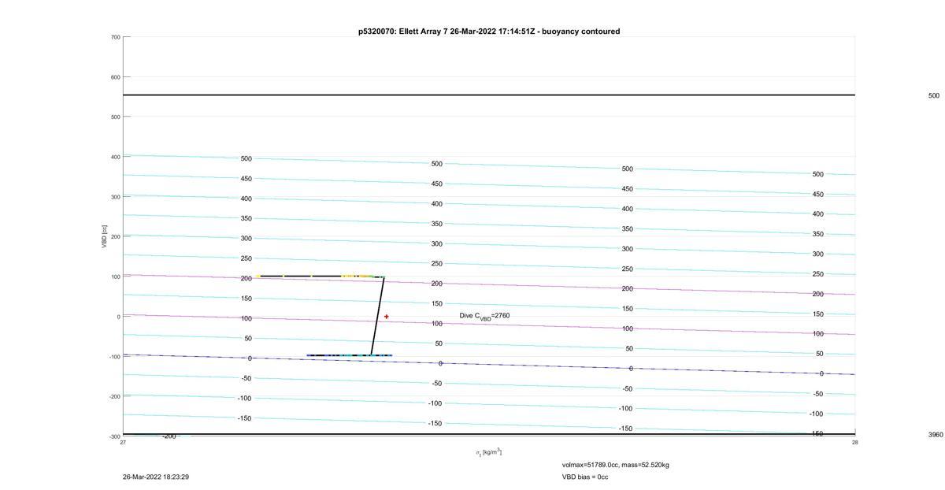
Task: Click the steep black line joining the two segments
Action: tap(377, 316)
